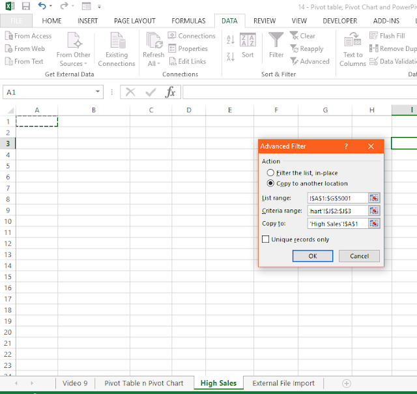Customize Quick Access Toolbar dropdown
Viewport: 417px width, 394px height.
tap(99, 7)
